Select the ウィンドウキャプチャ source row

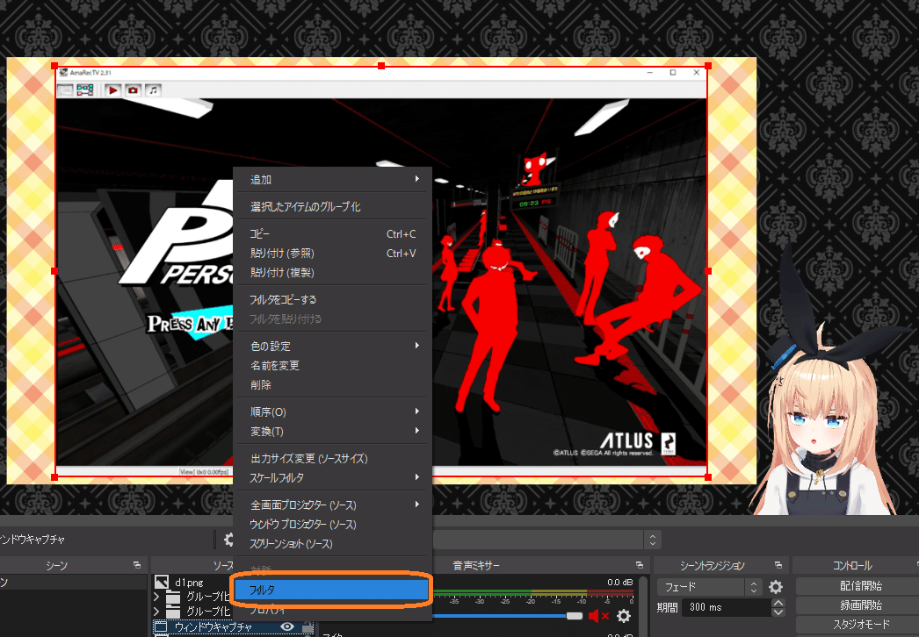(234, 626)
